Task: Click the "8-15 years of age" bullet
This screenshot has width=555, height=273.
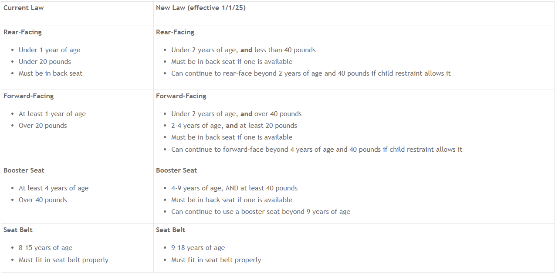Action: click(45, 248)
